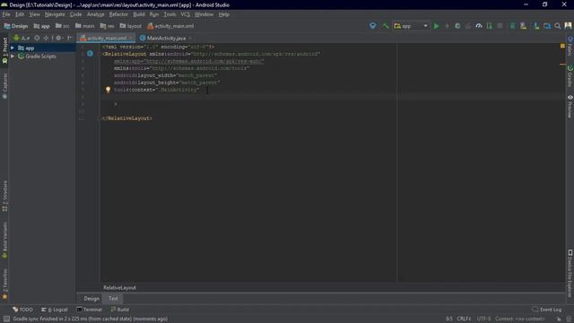Open the app run configuration dropdown

(411, 26)
